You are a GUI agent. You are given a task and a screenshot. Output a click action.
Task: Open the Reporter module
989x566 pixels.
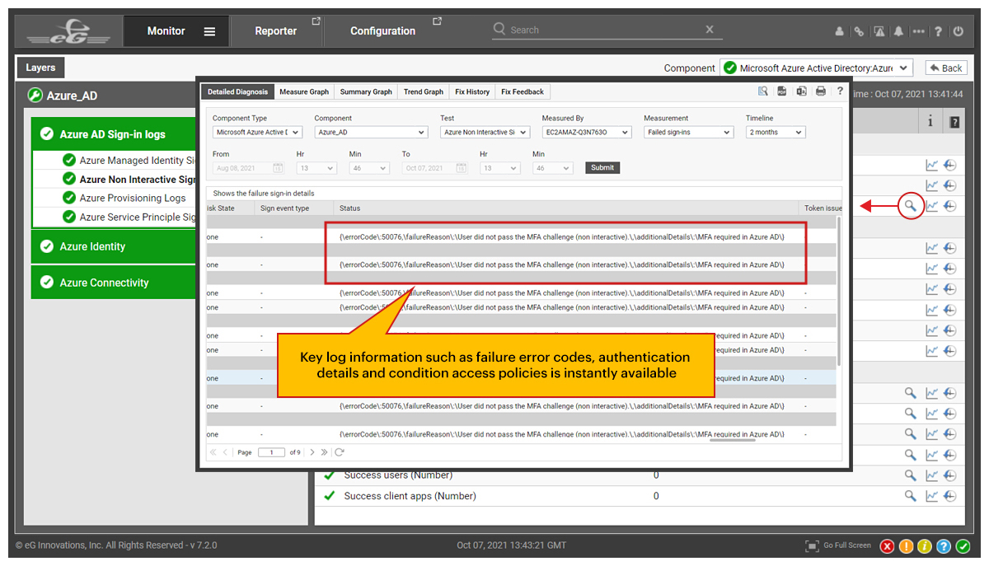point(275,31)
